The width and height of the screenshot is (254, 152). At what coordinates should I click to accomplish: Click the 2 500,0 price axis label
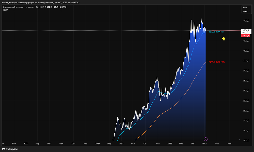point(246,110)
